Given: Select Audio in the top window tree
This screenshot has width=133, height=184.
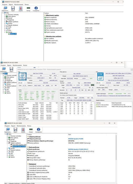Looking at the screenshot, I should pos(10,27).
